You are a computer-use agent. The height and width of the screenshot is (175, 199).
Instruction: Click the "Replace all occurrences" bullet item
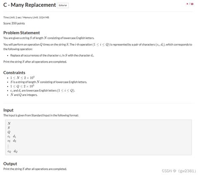pyautogui.click(x=52, y=56)
